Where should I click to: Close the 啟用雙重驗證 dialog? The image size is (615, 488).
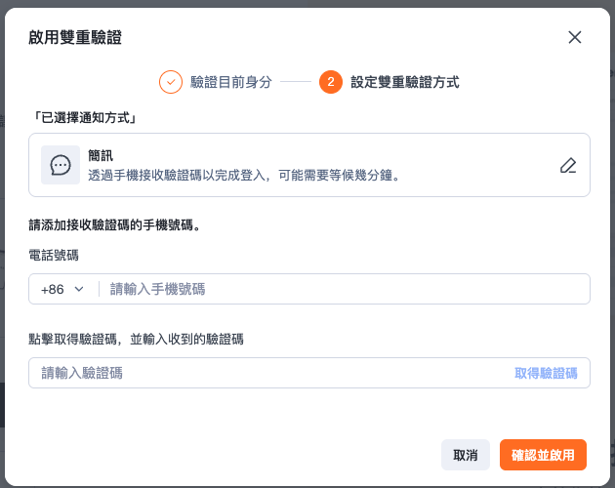point(575,37)
